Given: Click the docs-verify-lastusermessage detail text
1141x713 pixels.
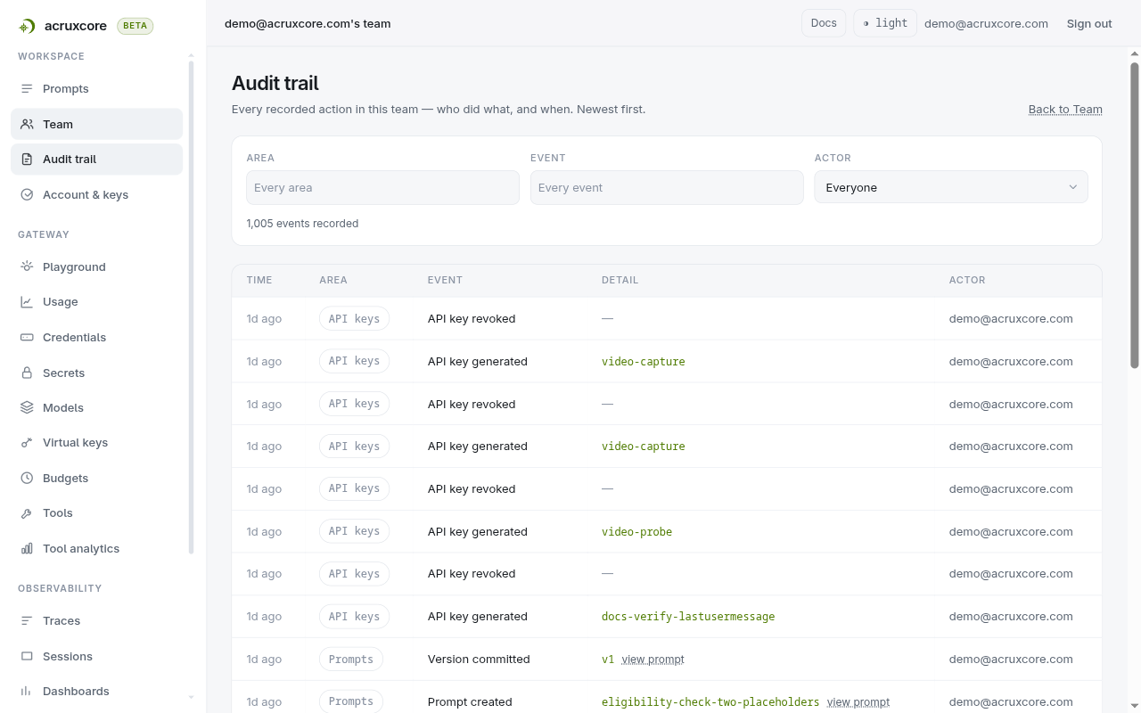Looking at the screenshot, I should pos(688,617).
